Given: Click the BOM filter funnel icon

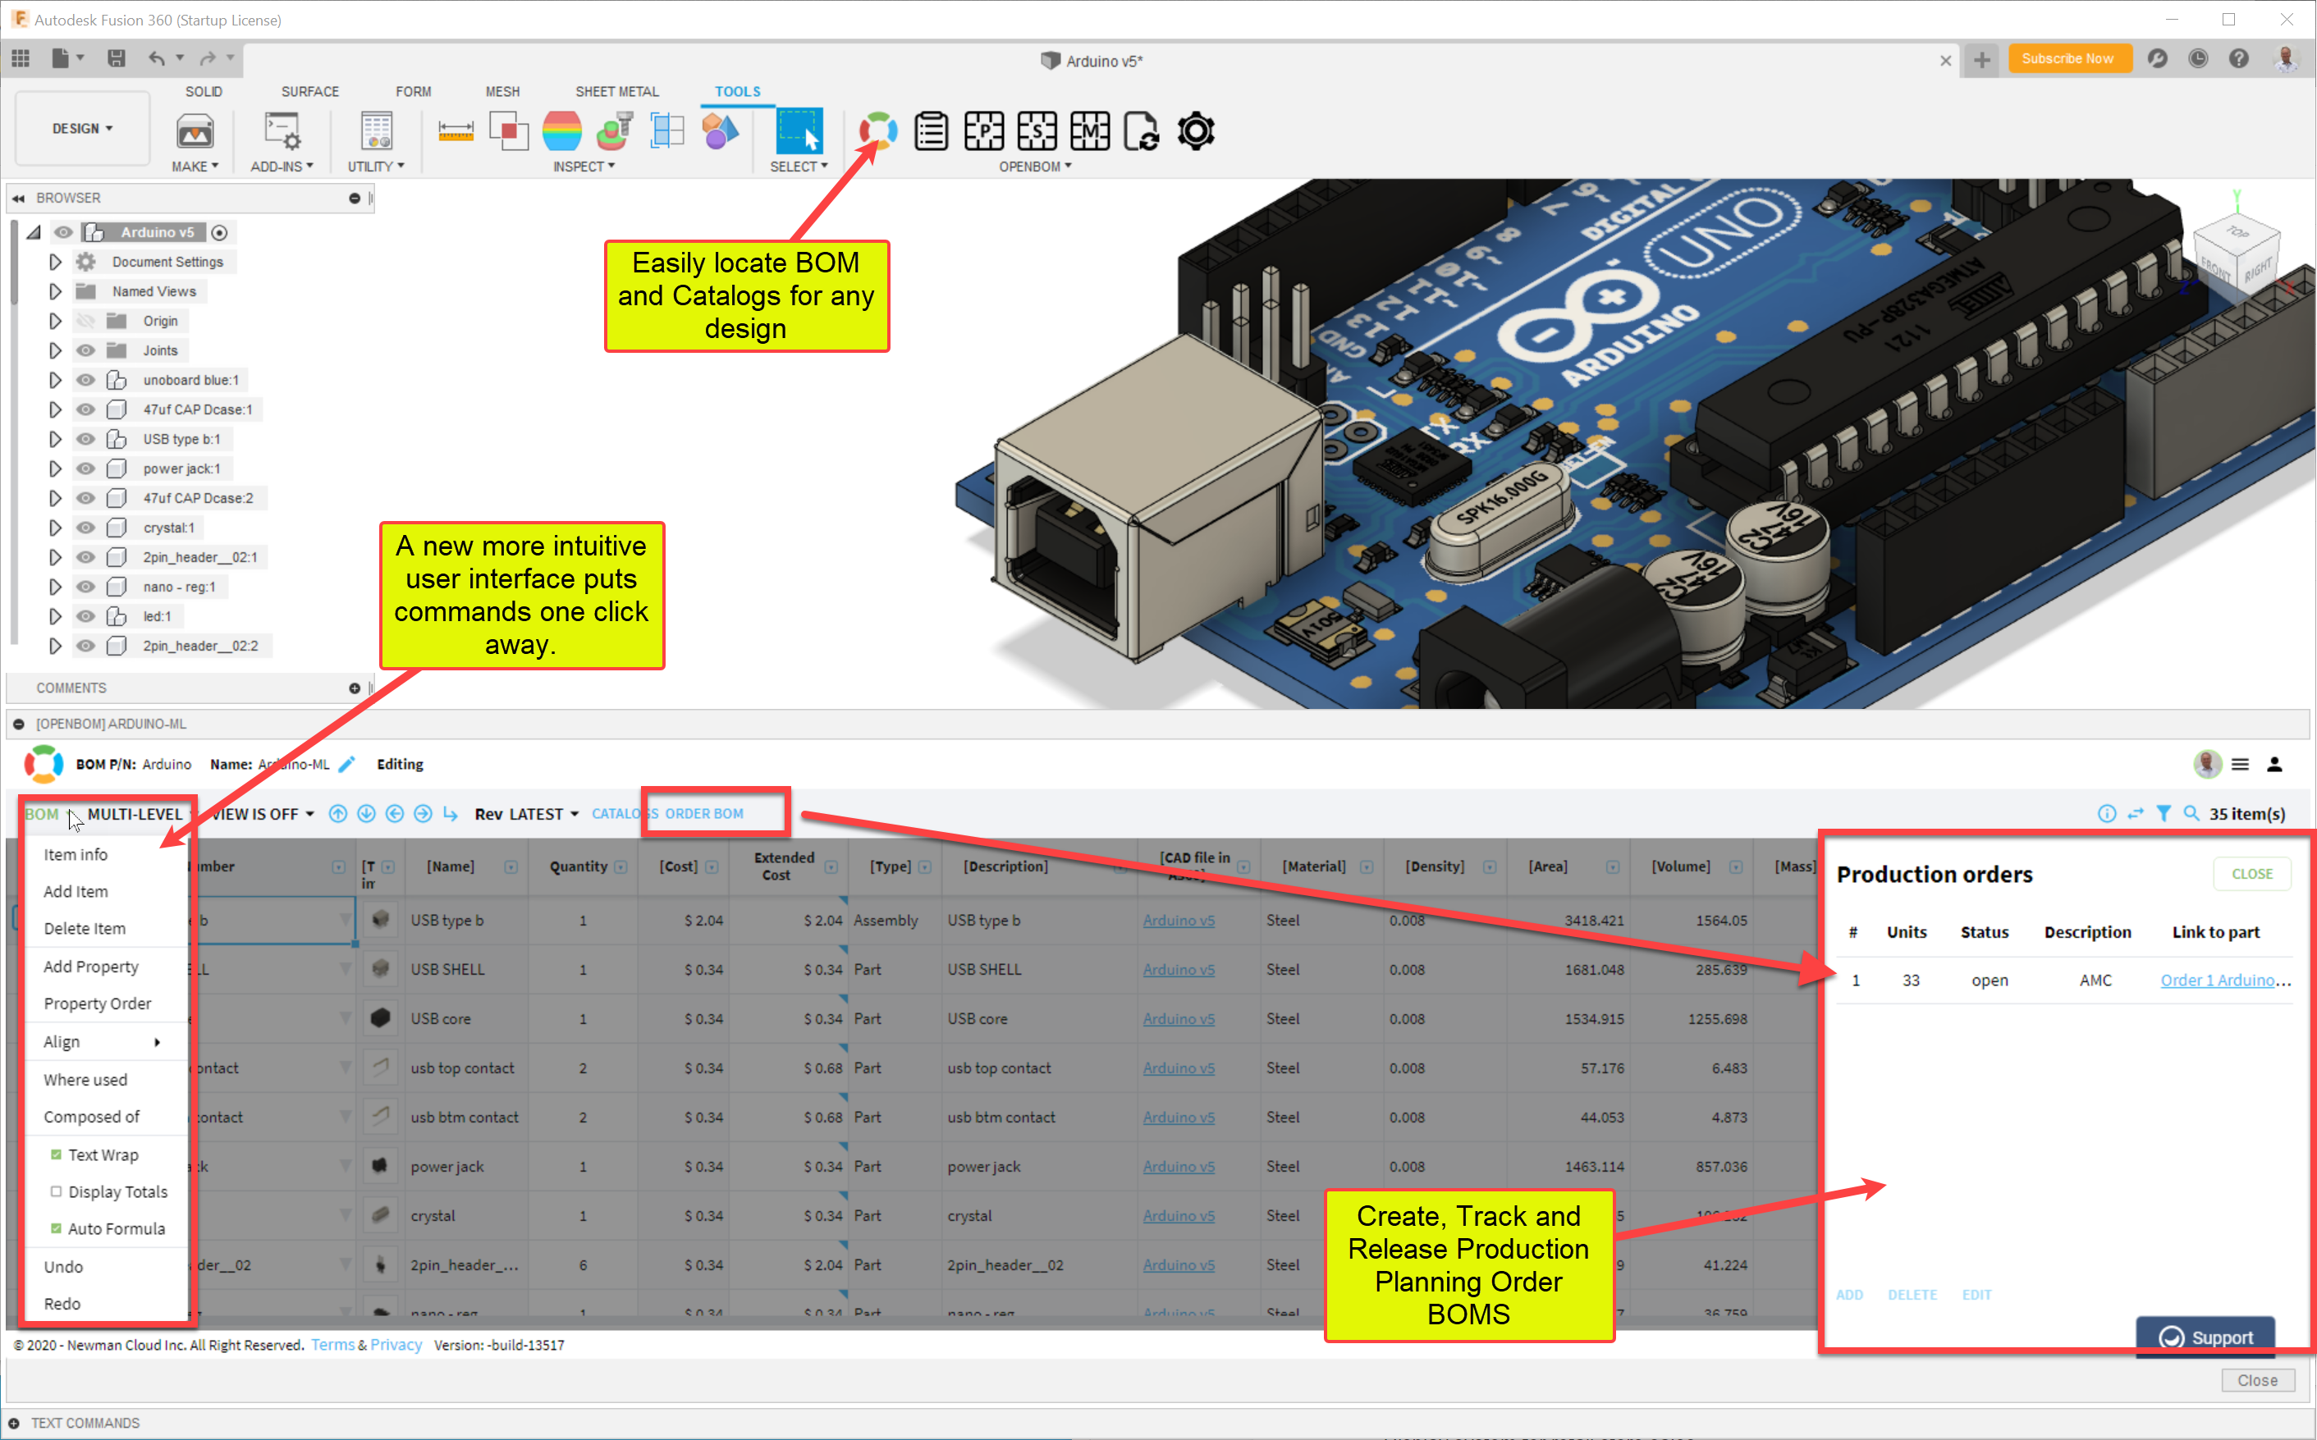Looking at the screenshot, I should [2163, 813].
